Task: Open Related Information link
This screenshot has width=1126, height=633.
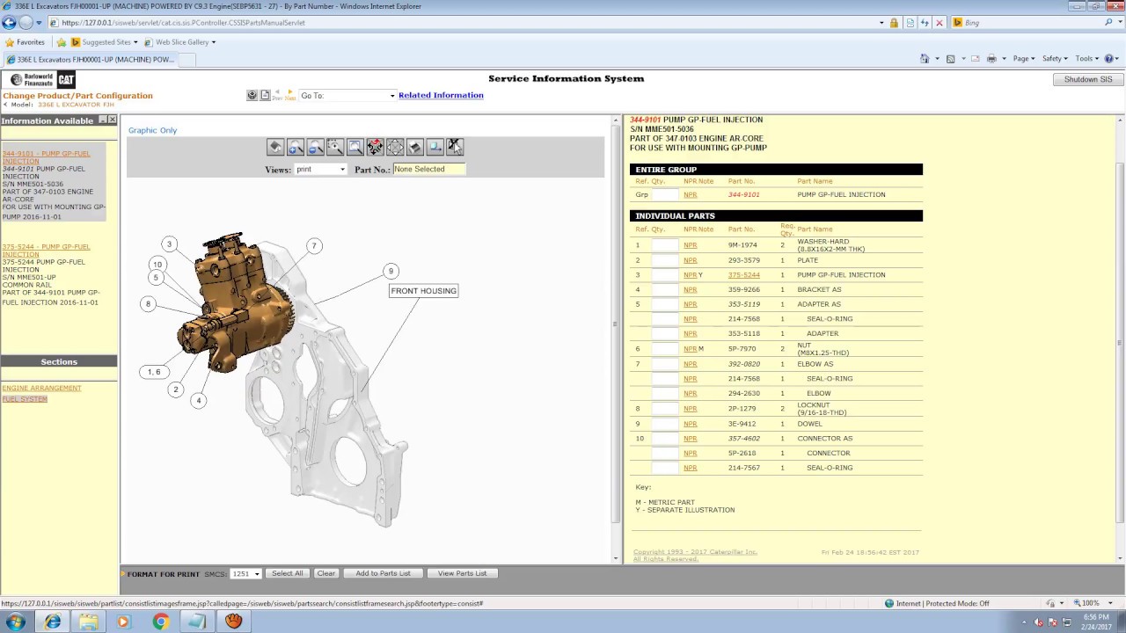Action: [441, 95]
